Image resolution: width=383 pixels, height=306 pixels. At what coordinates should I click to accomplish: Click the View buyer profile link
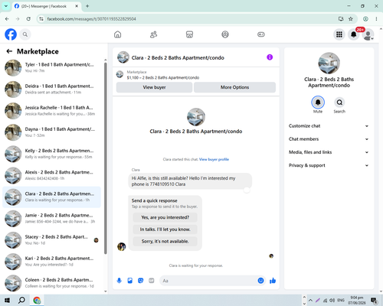pyautogui.click(x=214, y=159)
